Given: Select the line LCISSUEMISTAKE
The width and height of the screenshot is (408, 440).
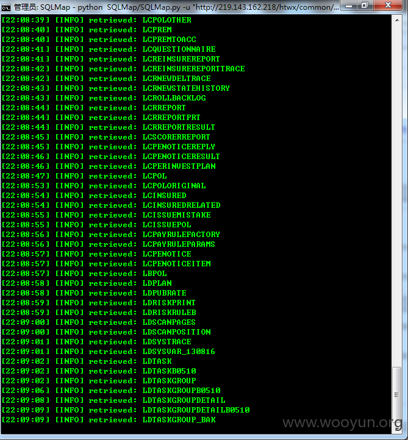Looking at the screenshot, I should click(x=106, y=215).
